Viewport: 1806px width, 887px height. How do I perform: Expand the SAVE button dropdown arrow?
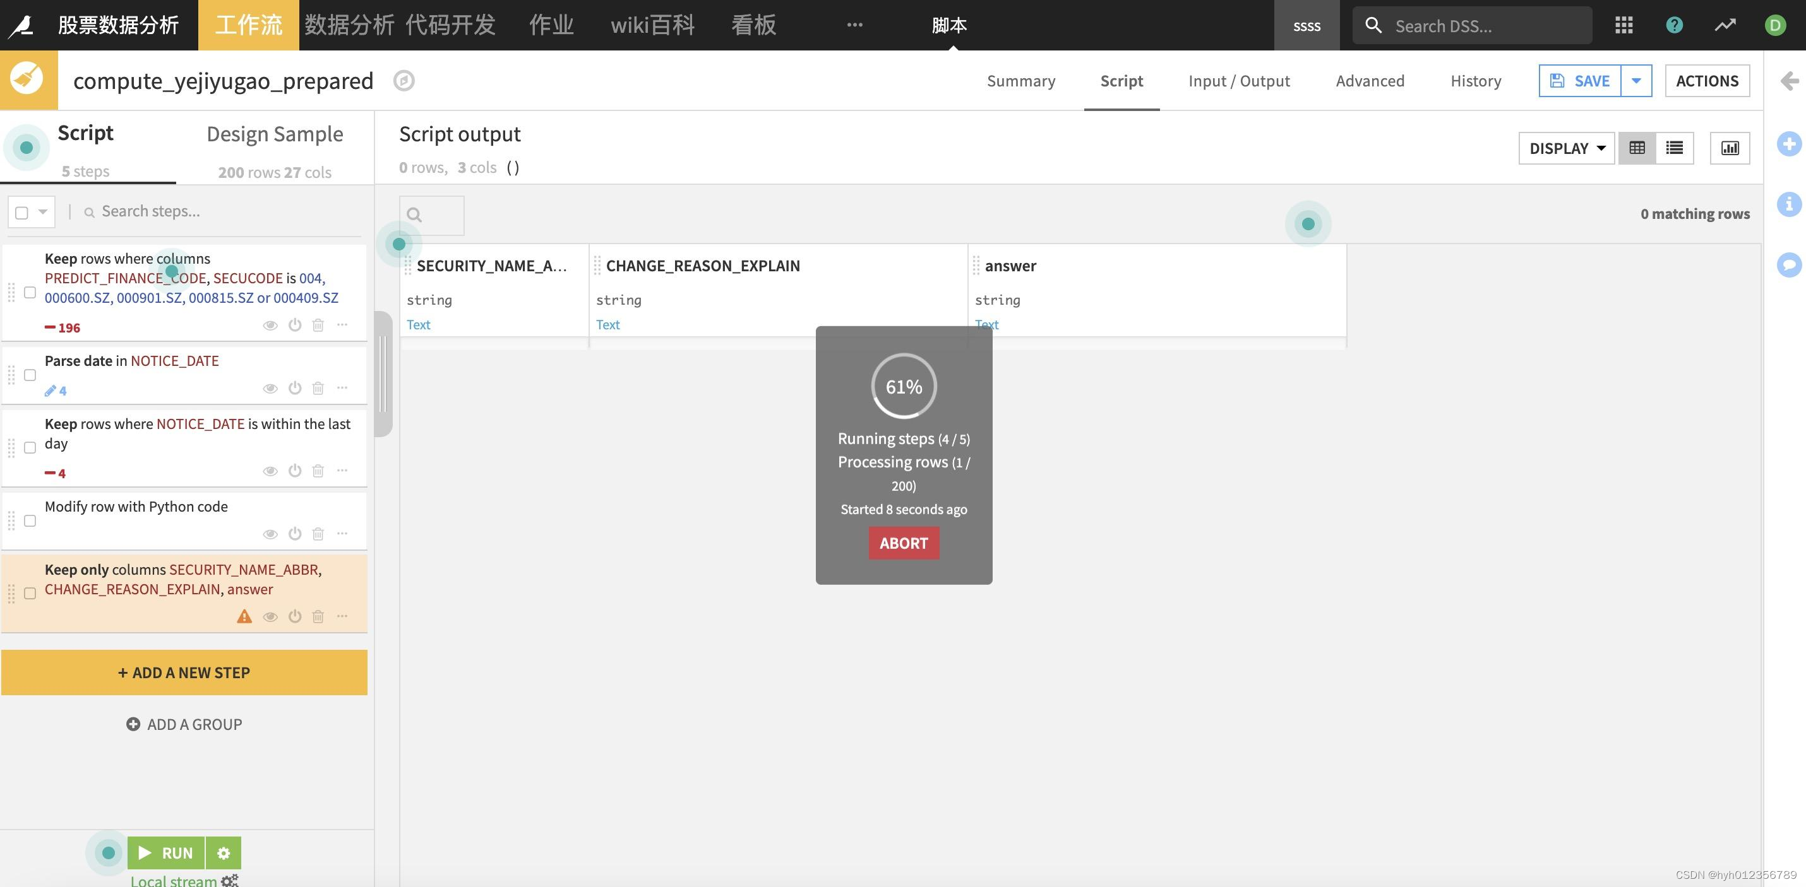pos(1636,81)
